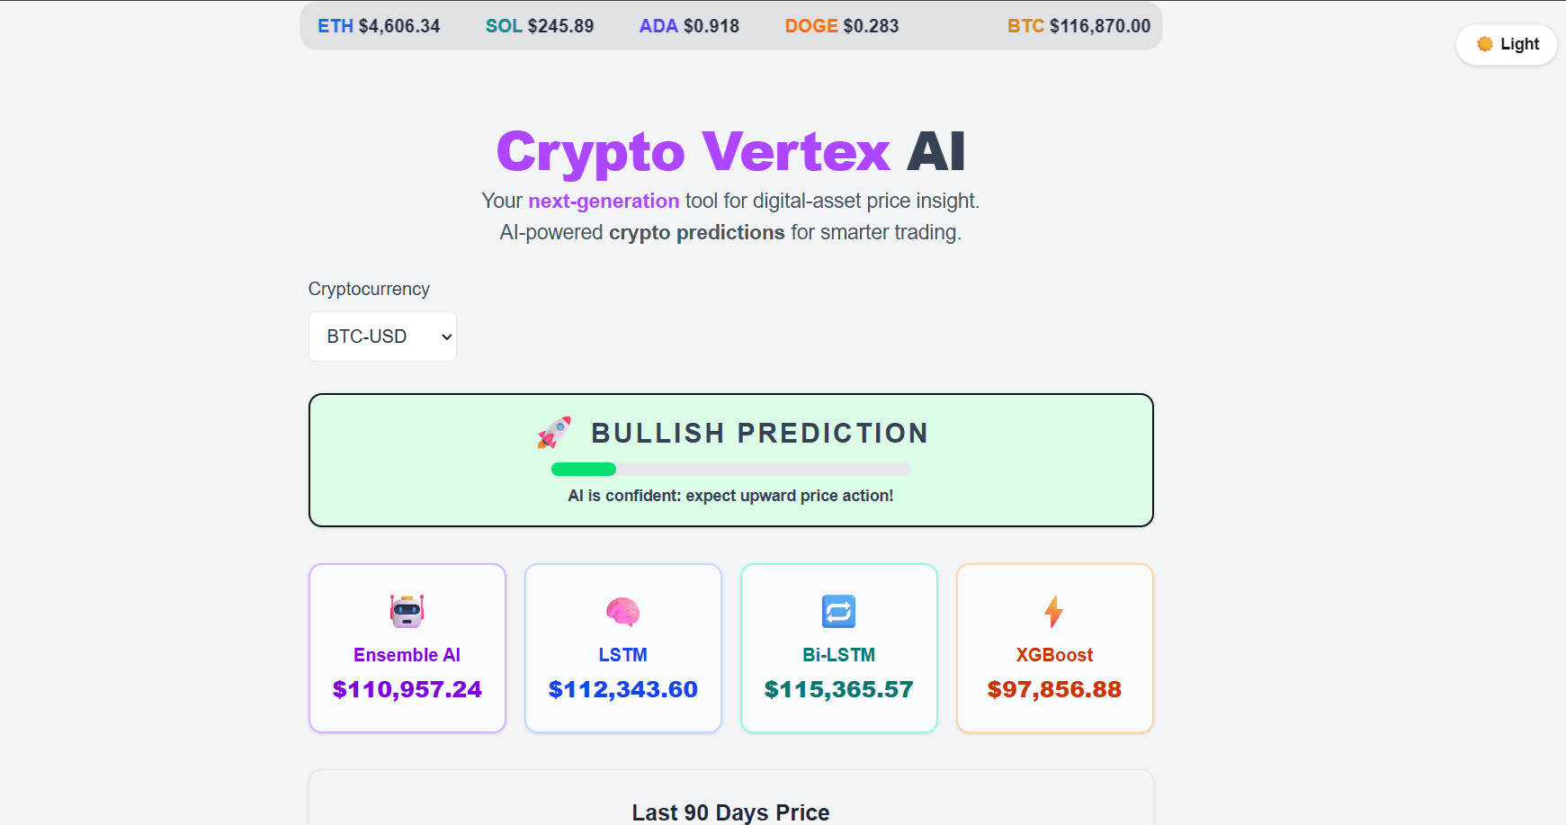Click the ETH ticker symbol in the price bar
This screenshot has height=825, width=1566.
point(334,26)
